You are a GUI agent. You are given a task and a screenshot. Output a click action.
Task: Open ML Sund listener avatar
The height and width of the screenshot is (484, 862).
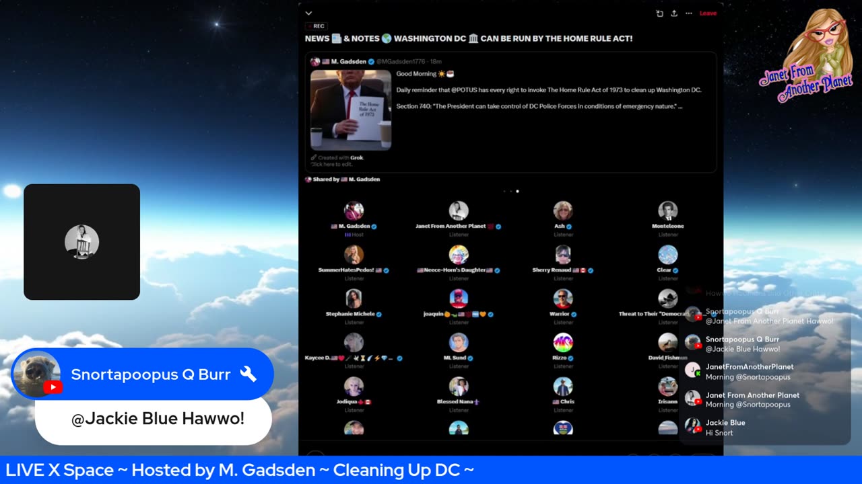click(x=459, y=343)
